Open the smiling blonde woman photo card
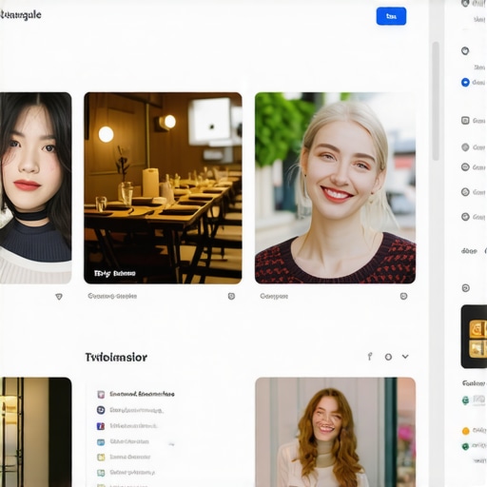 coord(335,187)
